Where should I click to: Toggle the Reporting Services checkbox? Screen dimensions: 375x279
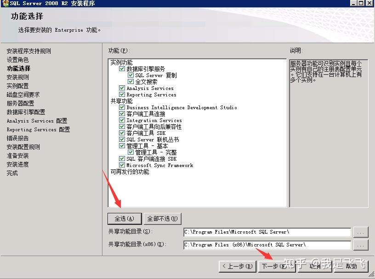point(122,95)
